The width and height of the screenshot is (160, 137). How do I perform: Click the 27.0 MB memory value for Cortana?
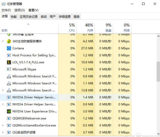pyautogui.click(x=87, y=48)
